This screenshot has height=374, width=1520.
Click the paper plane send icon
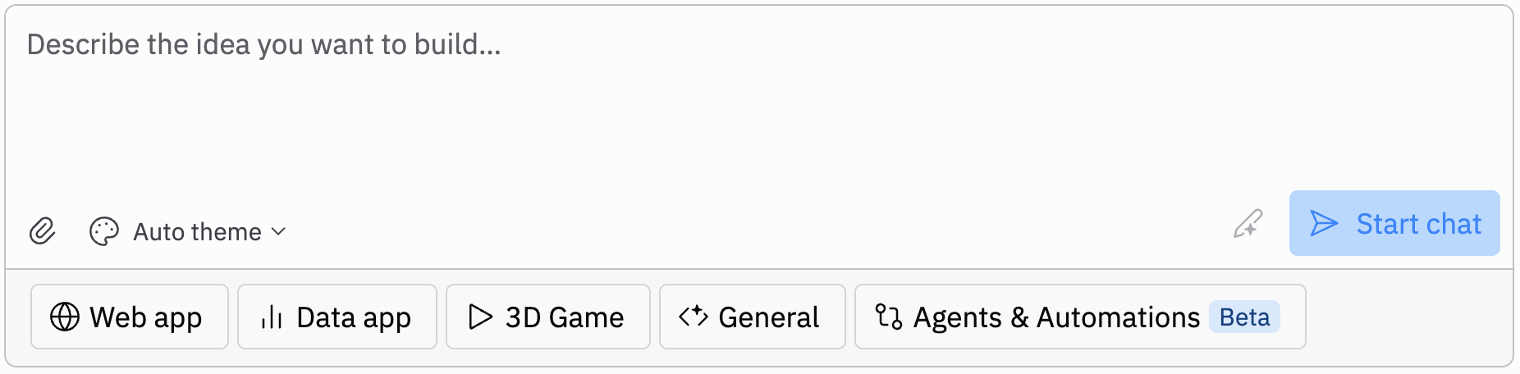pos(1324,224)
